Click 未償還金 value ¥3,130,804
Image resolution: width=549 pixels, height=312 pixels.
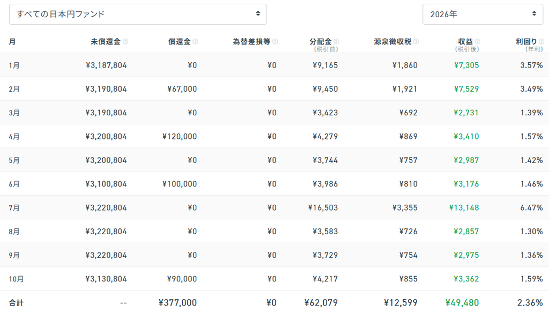click(106, 279)
